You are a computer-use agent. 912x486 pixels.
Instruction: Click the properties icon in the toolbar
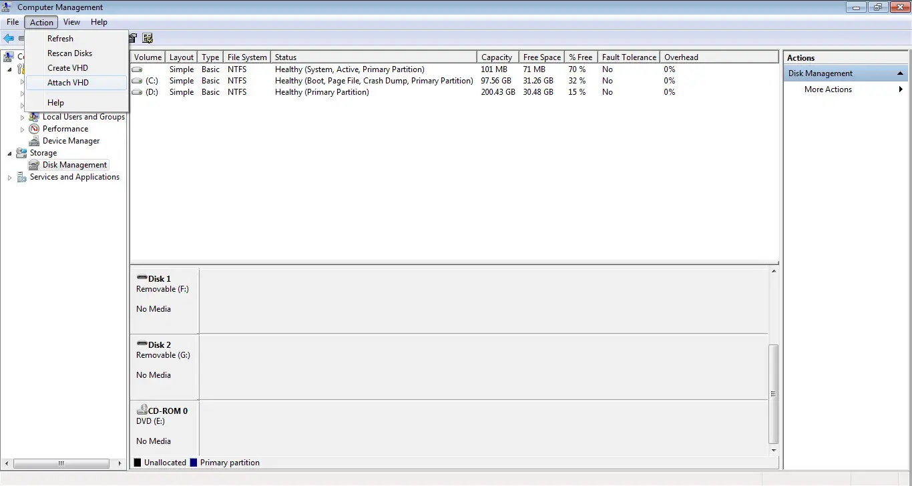tap(134, 39)
